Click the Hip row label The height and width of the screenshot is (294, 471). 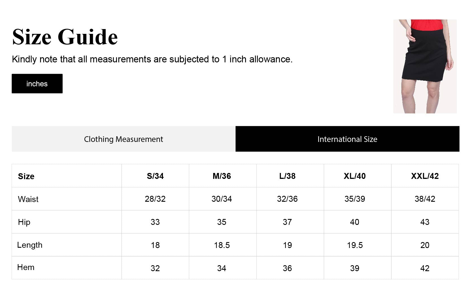tap(24, 222)
